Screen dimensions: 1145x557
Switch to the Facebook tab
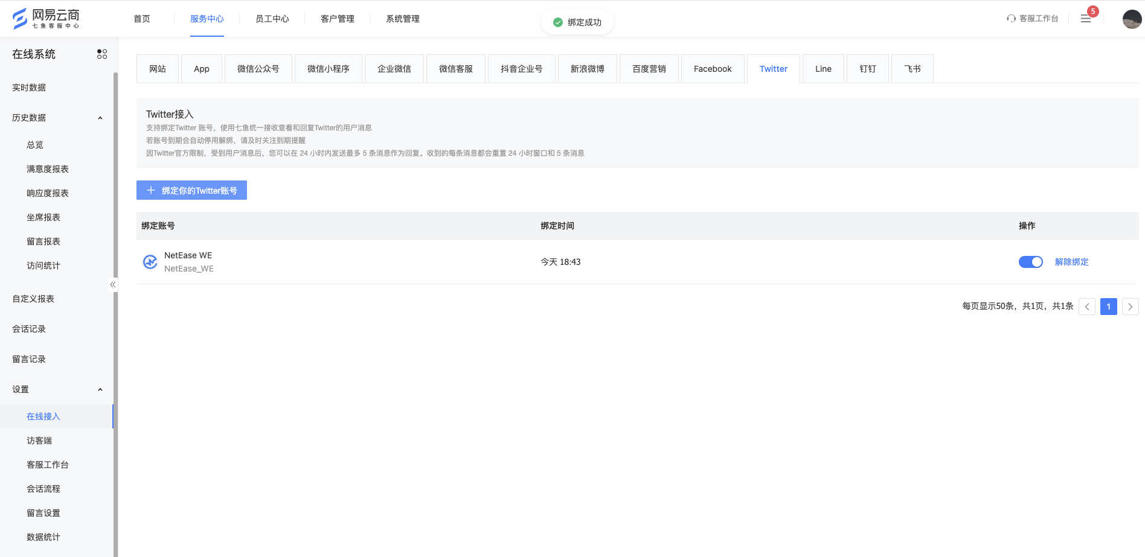pyautogui.click(x=713, y=69)
